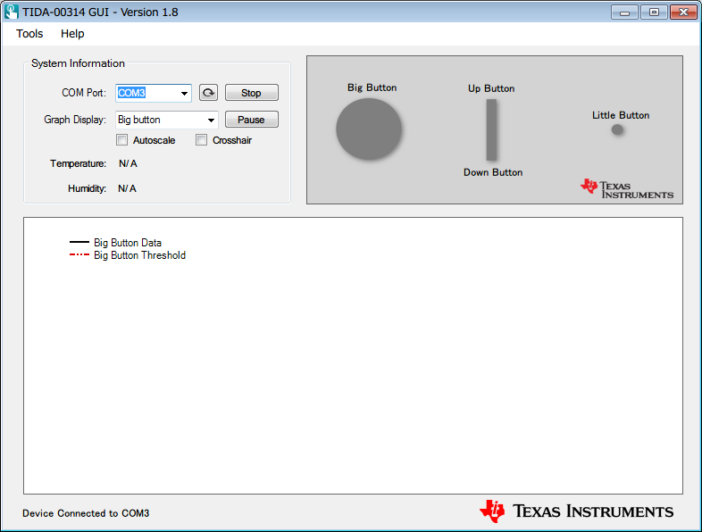Click the Stop button
This screenshot has height=532, width=702.
pos(252,93)
